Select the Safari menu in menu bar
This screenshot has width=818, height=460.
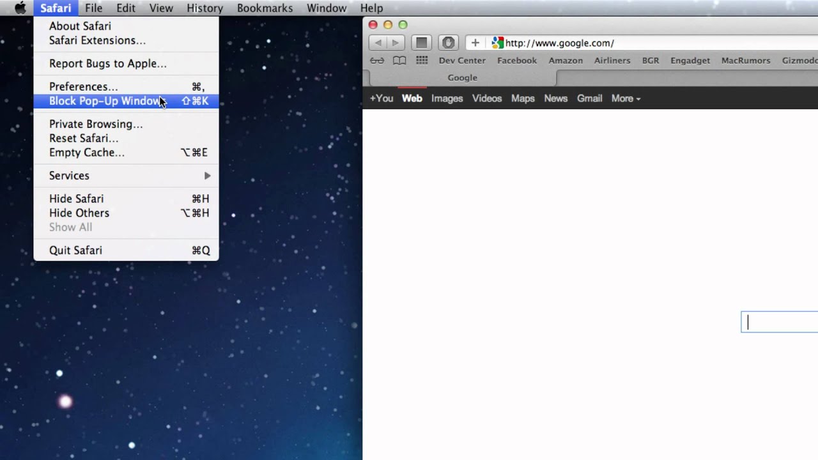click(56, 8)
